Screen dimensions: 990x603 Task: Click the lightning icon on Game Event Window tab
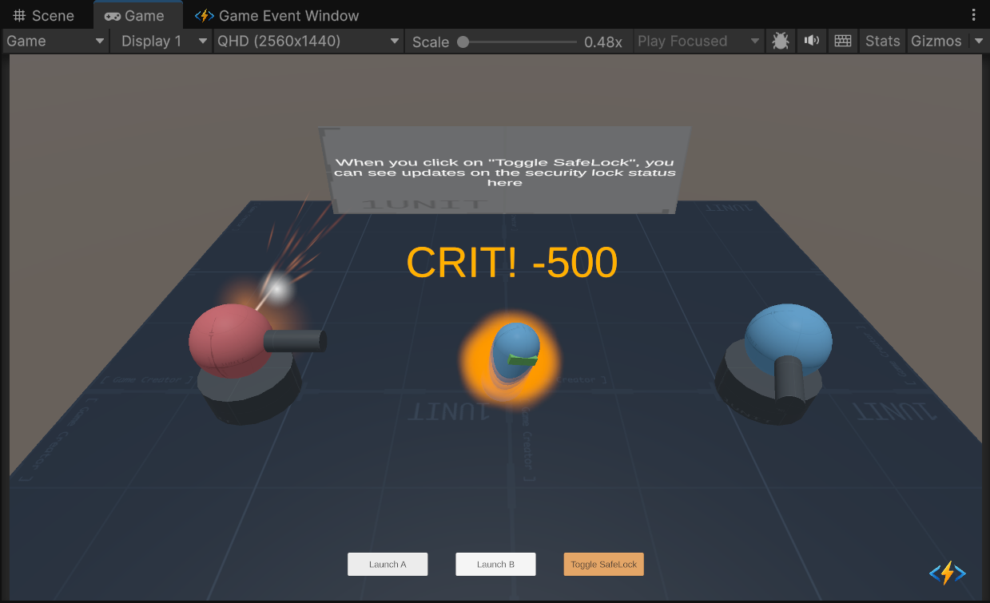point(203,14)
